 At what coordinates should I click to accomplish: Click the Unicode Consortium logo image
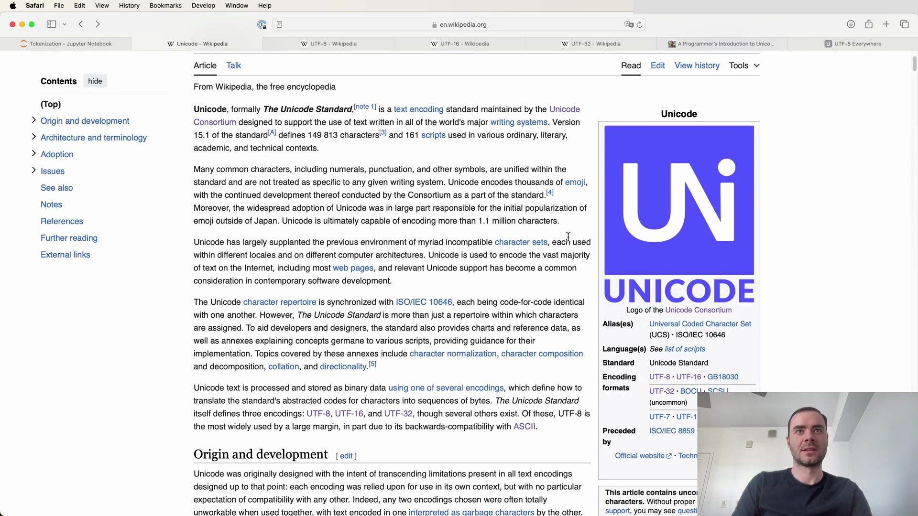(679, 214)
